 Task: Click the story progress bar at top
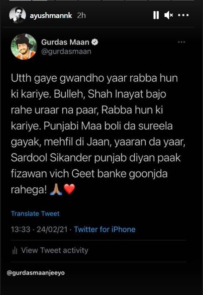102,0
